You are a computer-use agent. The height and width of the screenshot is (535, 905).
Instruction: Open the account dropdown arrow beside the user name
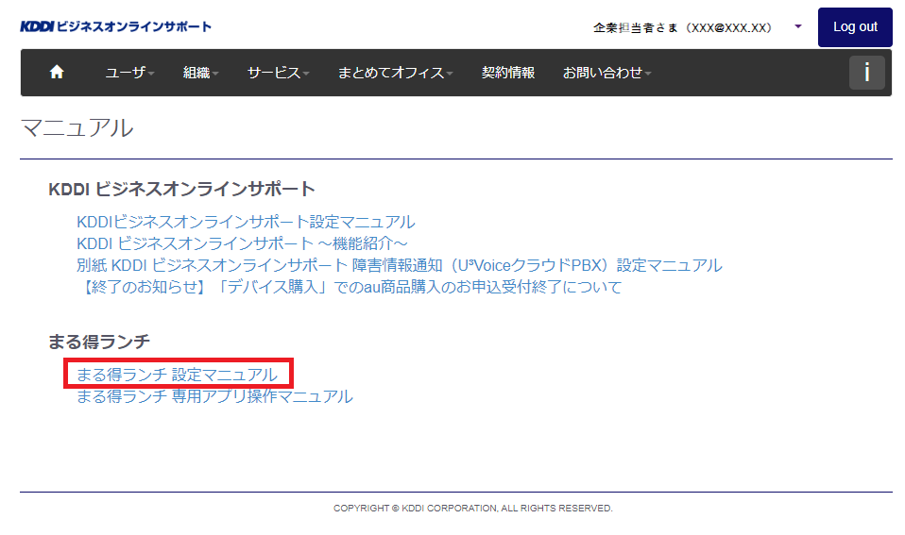click(x=798, y=27)
